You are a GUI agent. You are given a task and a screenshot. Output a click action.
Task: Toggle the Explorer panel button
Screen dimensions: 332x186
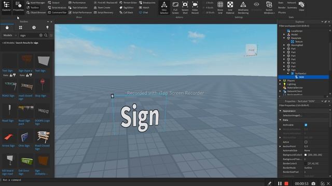click(6, 7)
